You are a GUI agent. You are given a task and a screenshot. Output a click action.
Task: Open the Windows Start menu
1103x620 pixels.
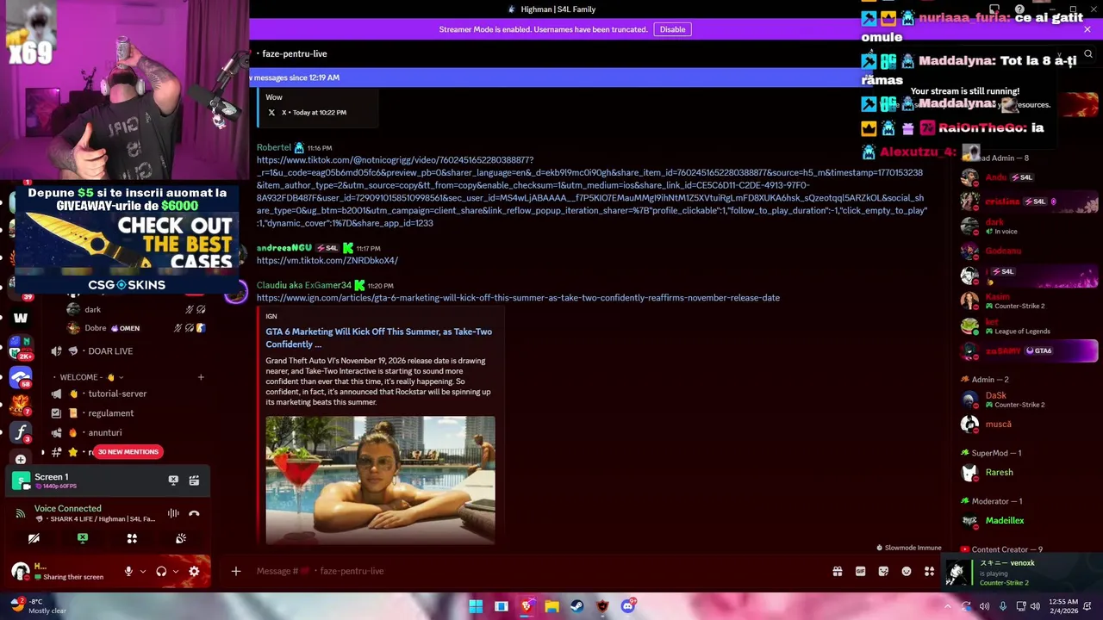click(476, 606)
